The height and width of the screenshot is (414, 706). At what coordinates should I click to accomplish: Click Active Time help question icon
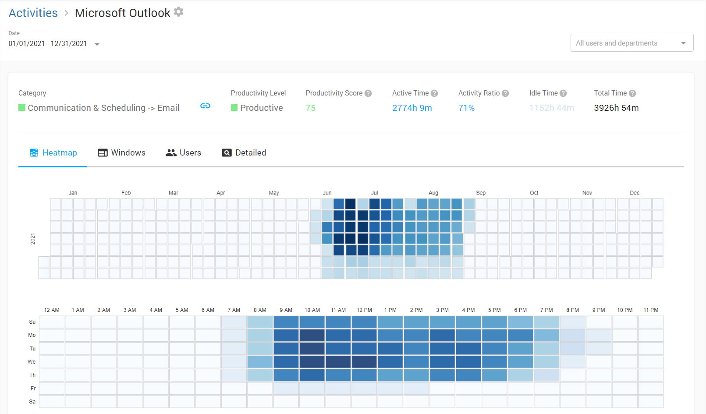point(434,93)
